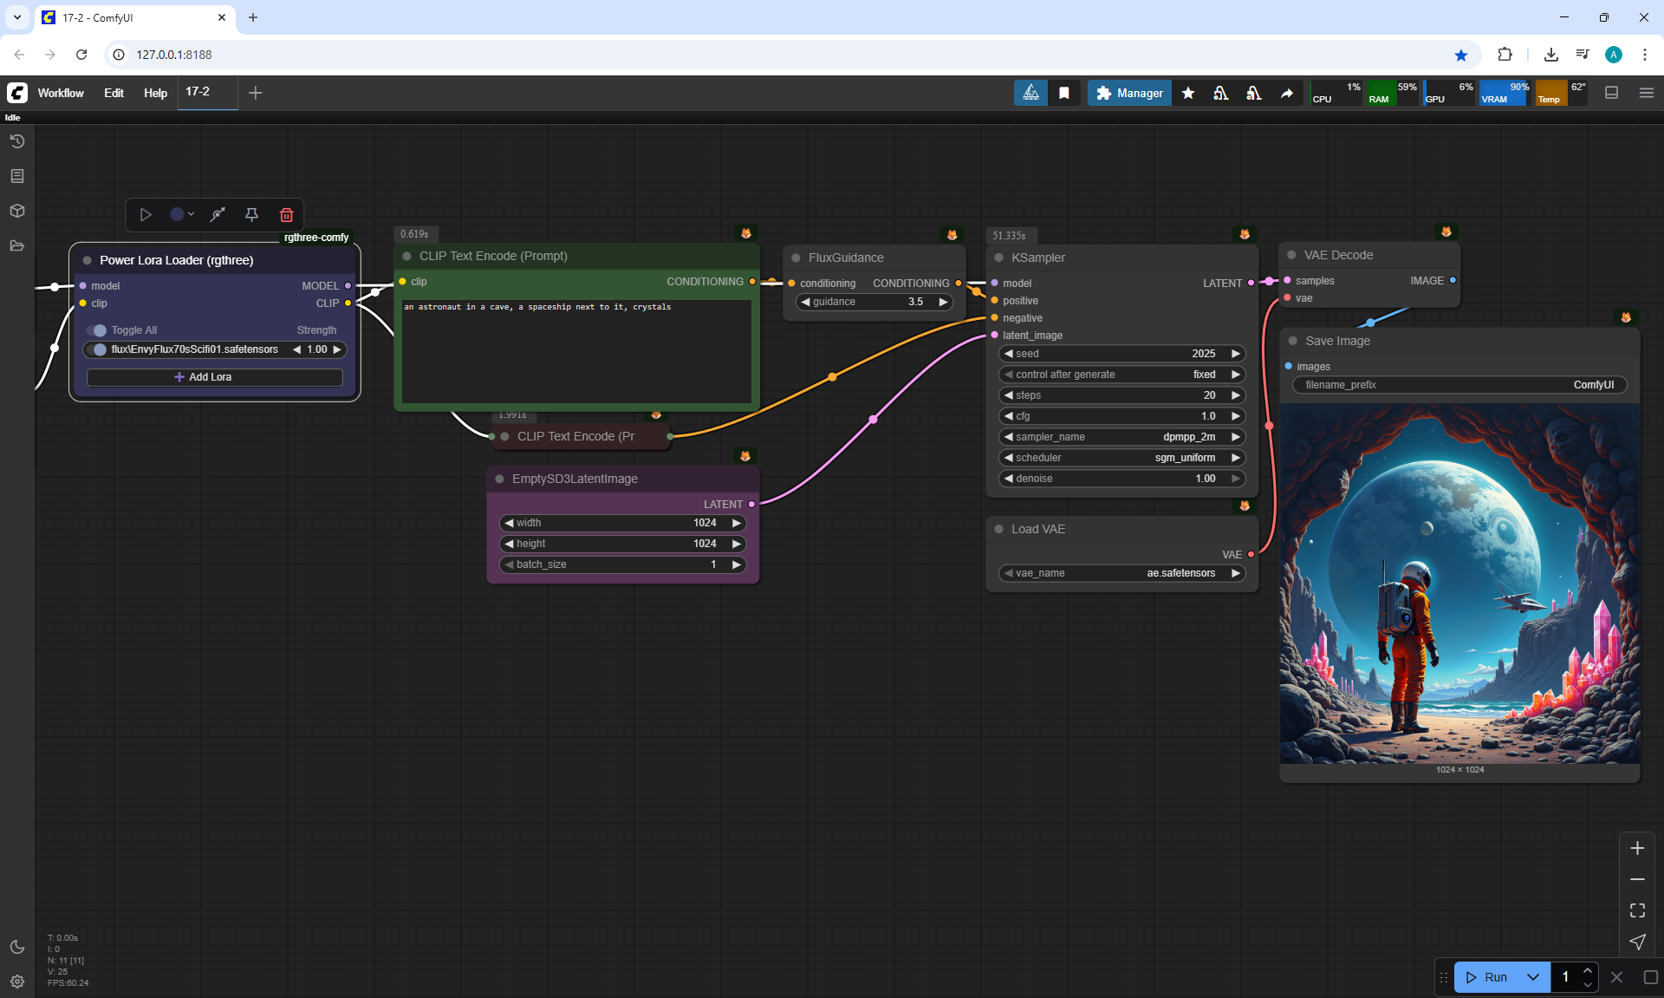The width and height of the screenshot is (1664, 998).
Task: Open the Workflow menu
Action: click(61, 93)
